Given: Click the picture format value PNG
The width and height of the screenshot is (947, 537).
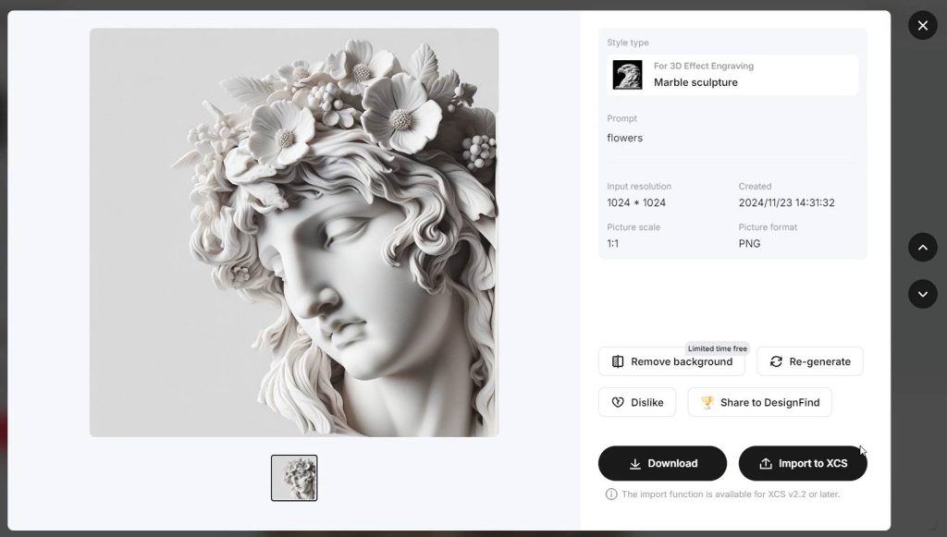Looking at the screenshot, I should click(749, 244).
